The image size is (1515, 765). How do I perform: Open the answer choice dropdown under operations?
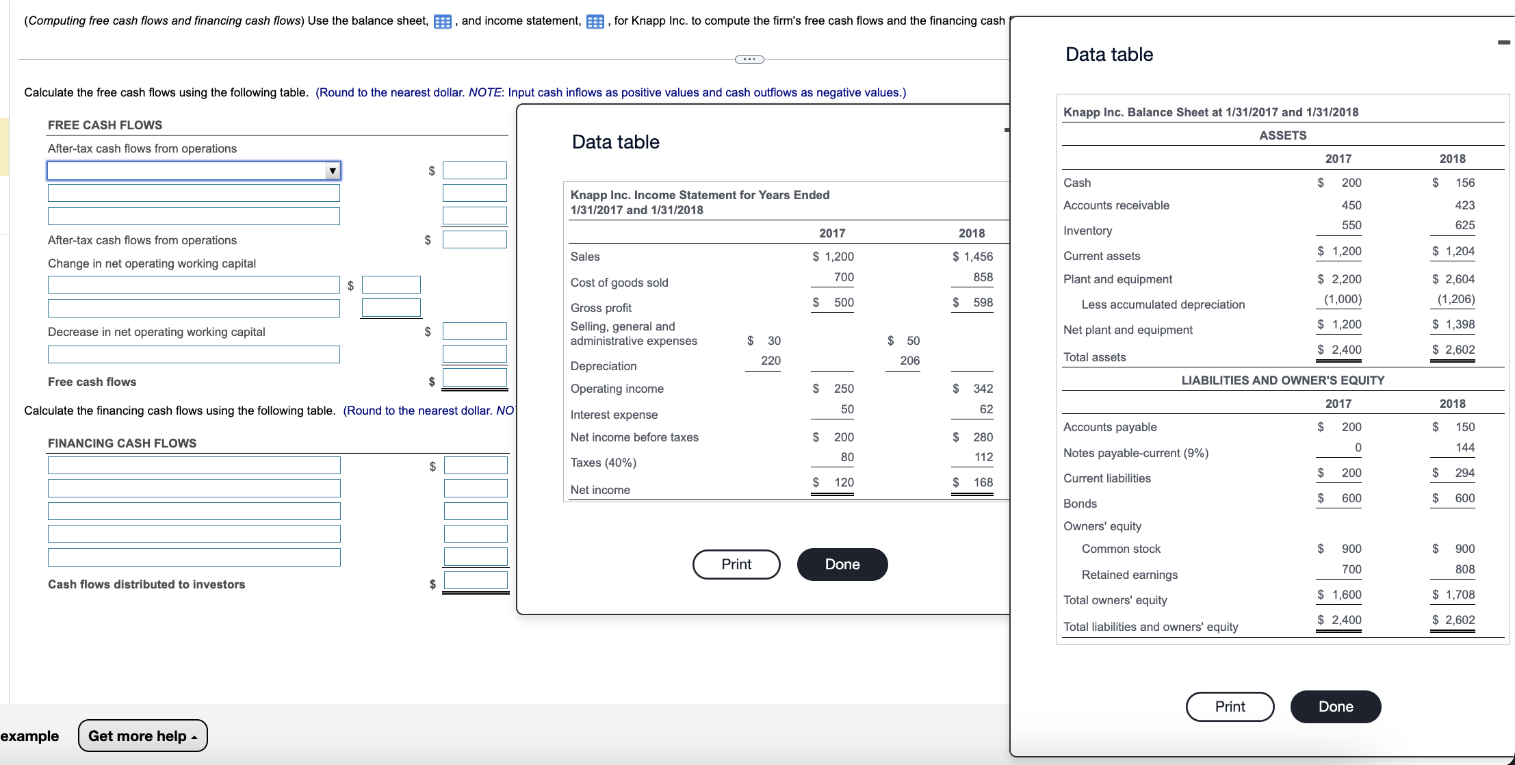[x=331, y=170]
